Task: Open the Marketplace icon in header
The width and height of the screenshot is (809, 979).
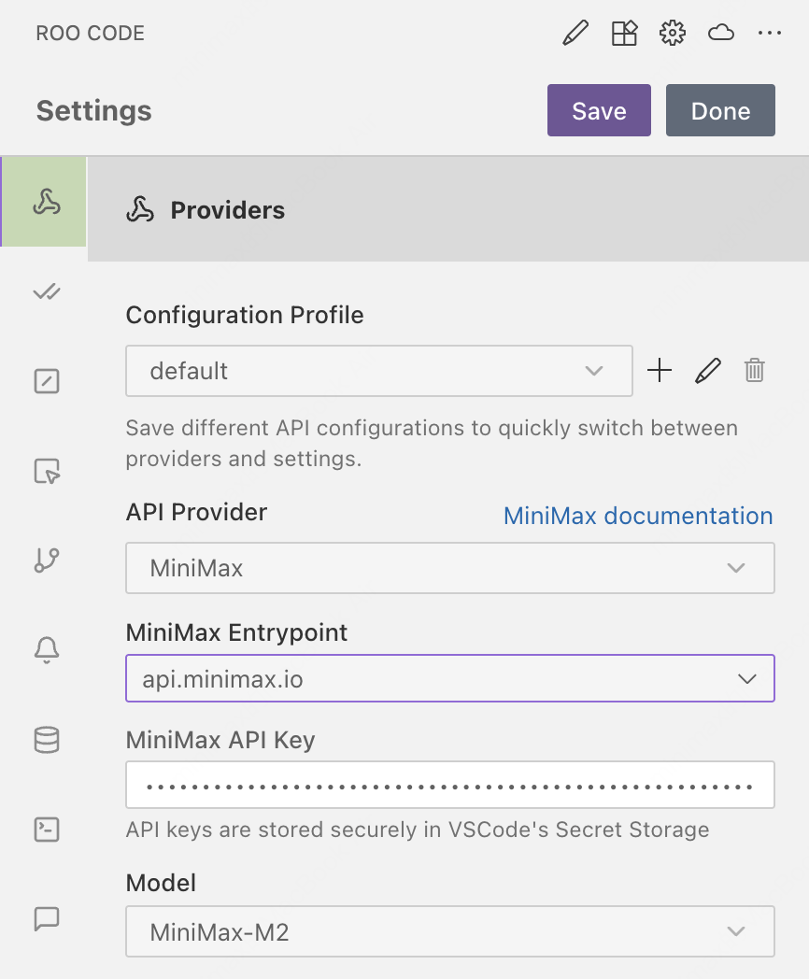Action: click(x=623, y=35)
